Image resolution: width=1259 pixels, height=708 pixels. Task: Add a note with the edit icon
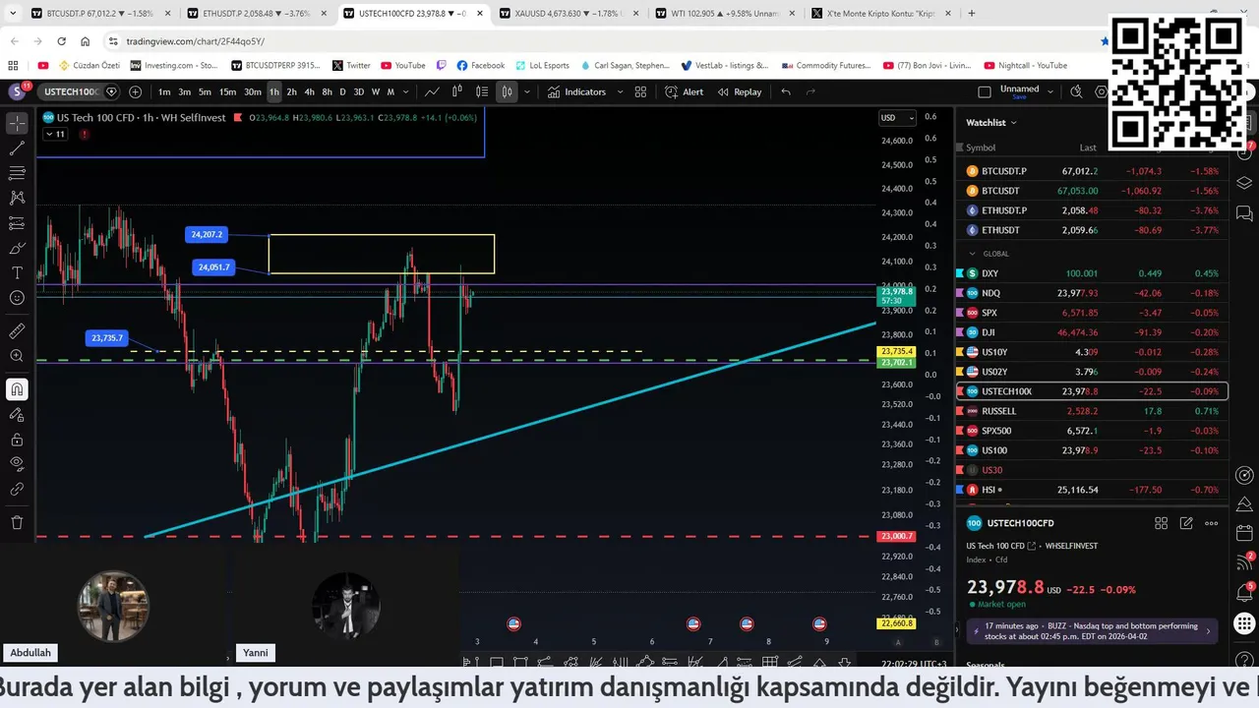click(x=1186, y=523)
